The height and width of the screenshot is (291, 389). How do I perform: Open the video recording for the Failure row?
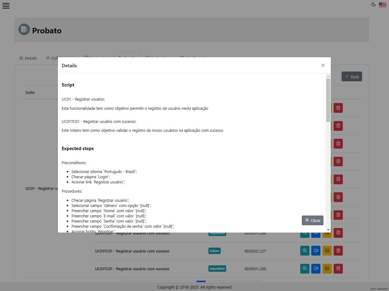tap(316, 251)
